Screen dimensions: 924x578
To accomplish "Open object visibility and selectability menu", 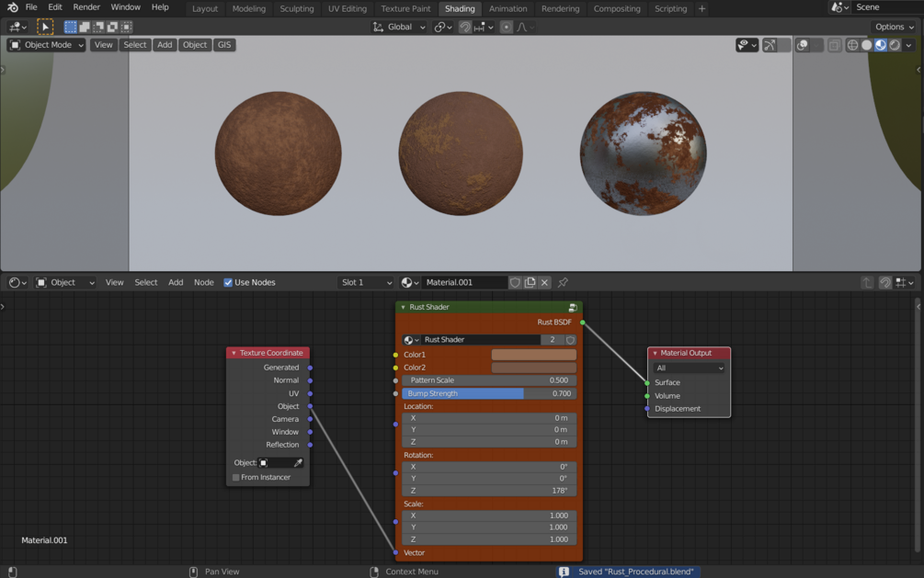I will click(x=747, y=45).
